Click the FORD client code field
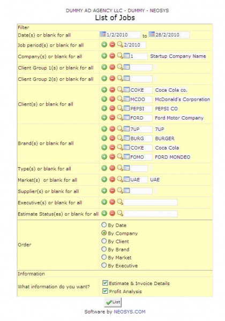 click(141, 118)
